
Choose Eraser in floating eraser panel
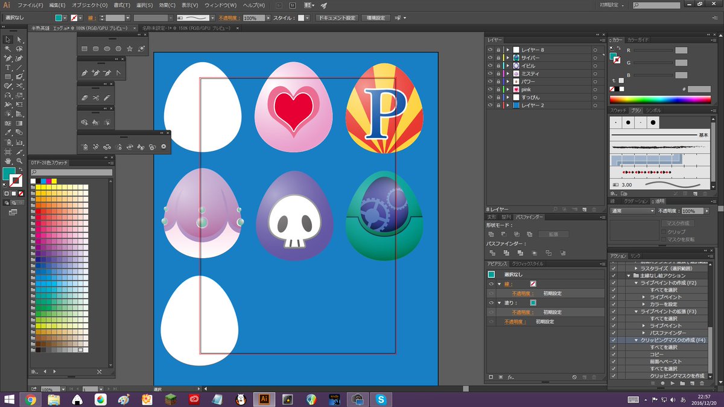coord(84,97)
